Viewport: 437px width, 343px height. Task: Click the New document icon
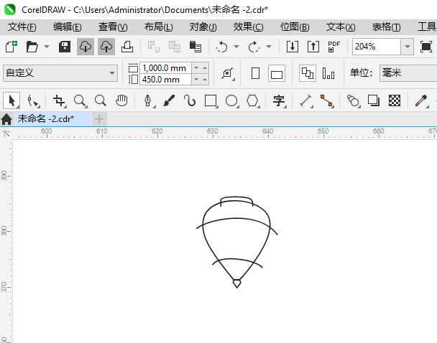(11, 47)
